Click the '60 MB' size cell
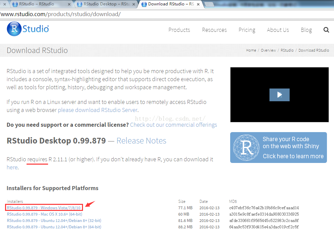334x230 pixels. pyautogui.click(x=183, y=214)
